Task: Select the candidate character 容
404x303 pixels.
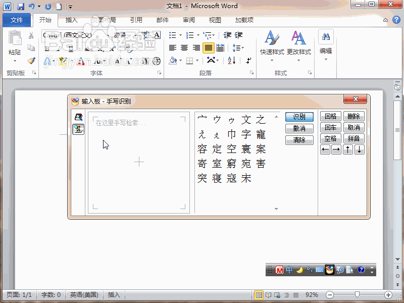Action: click(203, 149)
